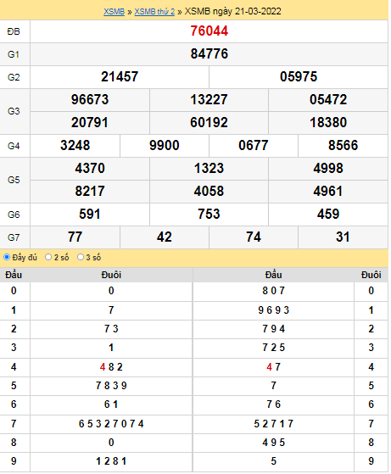Viewport: 391px width, 474px height.
Task: Click G4 number 0677
Action: [x=254, y=145]
